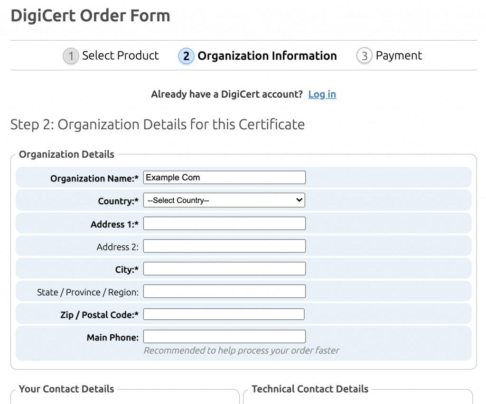
Task: Click the DigiCert Order Form heading
Action: [x=90, y=16]
